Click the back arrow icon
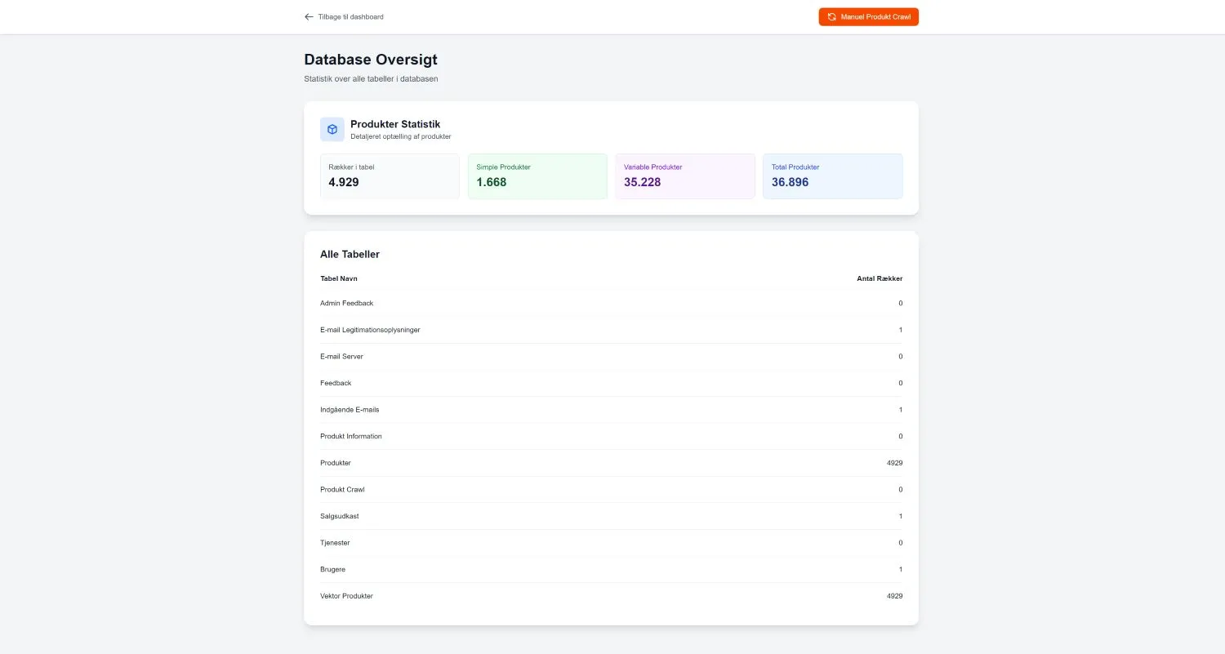Image resolution: width=1225 pixels, height=654 pixels. (x=309, y=16)
